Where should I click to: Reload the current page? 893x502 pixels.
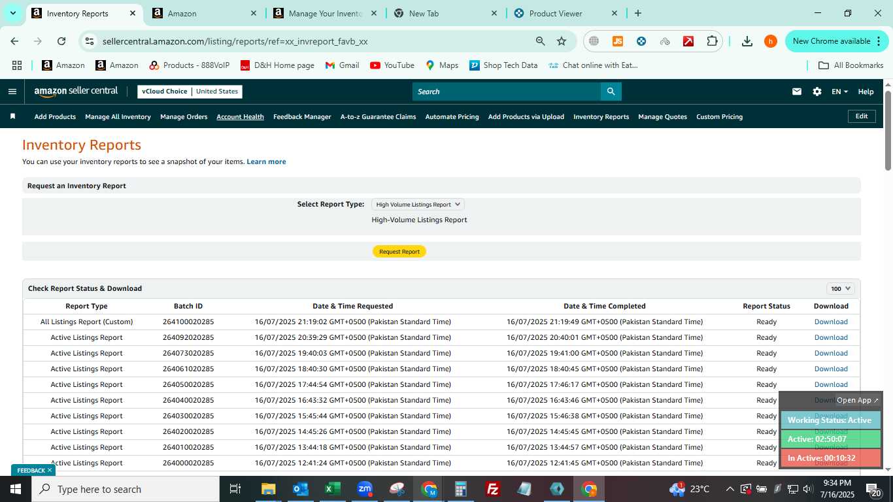[x=61, y=41]
